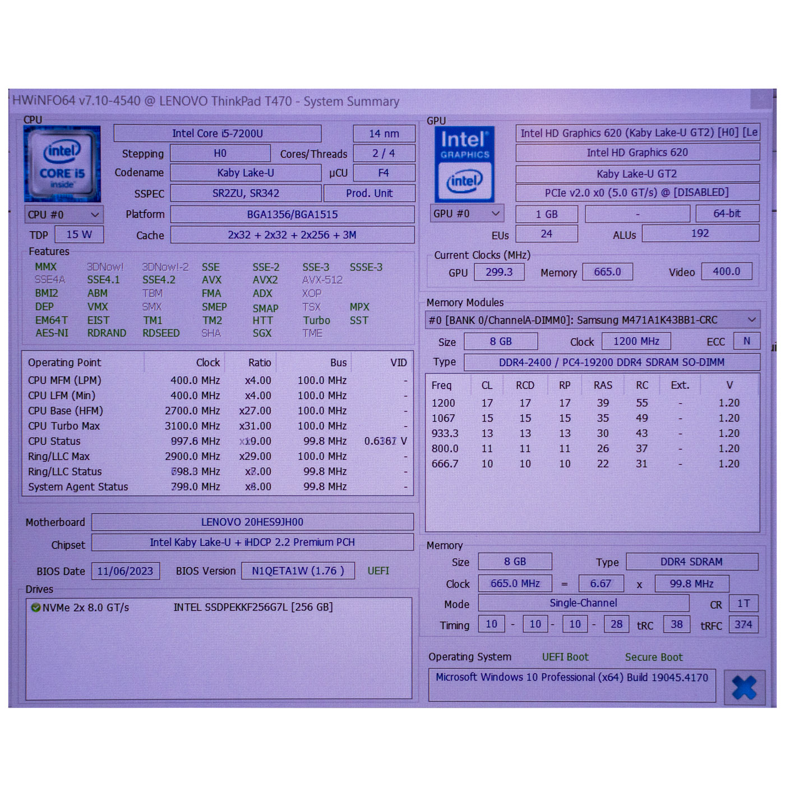Viewport: 785px width, 785px height.
Task: Click the GPU memory 1 GB field
Action: pos(547,214)
